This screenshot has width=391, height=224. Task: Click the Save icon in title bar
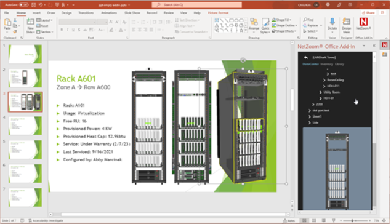[x=34, y=5]
